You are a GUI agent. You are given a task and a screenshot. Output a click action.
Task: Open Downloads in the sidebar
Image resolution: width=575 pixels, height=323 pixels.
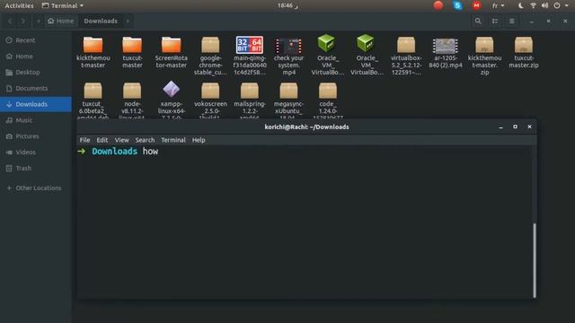[36, 104]
